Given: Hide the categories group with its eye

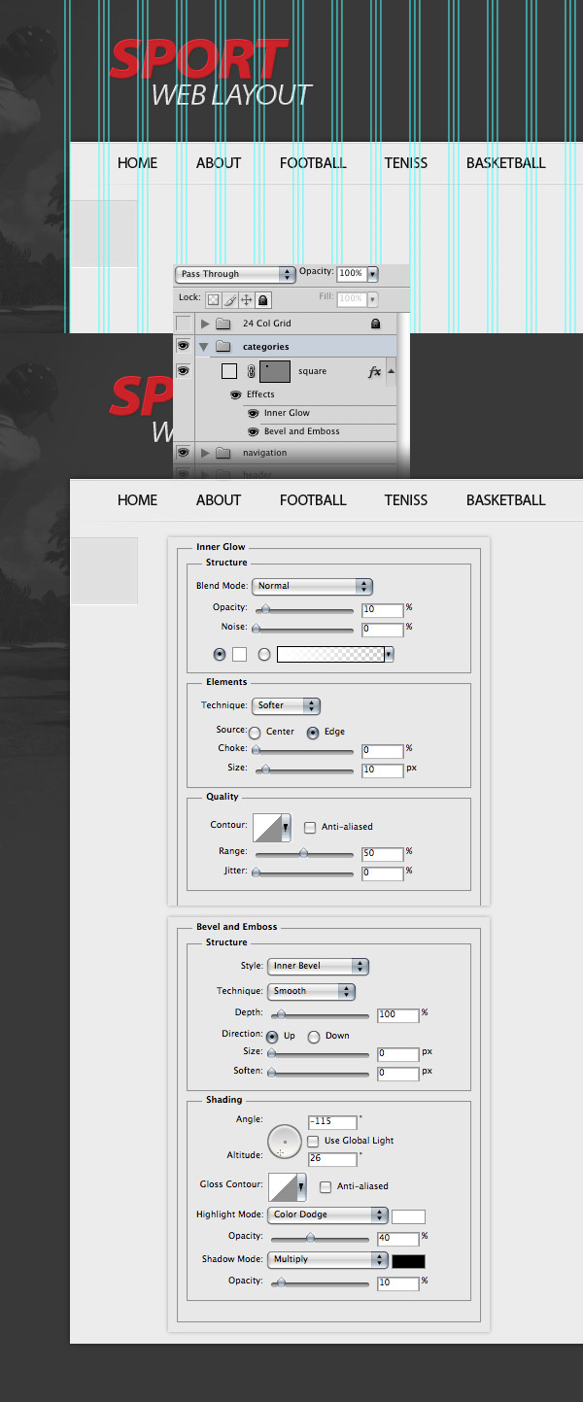Looking at the screenshot, I should pyautogui.click(x=184, y=347).
